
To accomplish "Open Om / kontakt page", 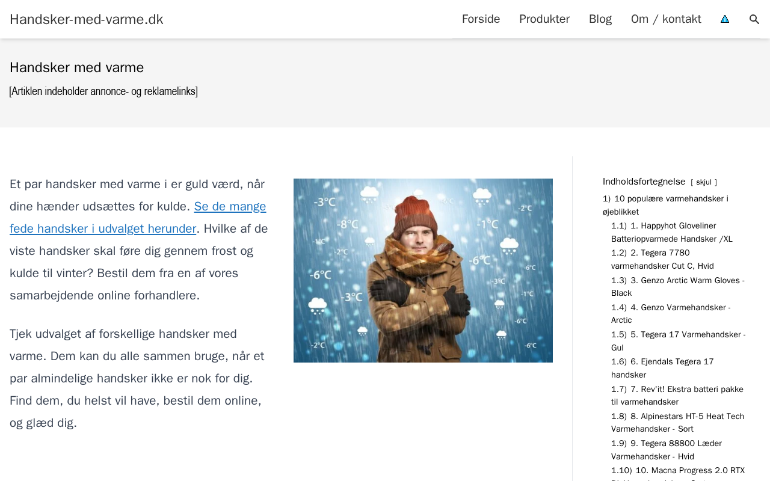I will click(x=666, y=19).
